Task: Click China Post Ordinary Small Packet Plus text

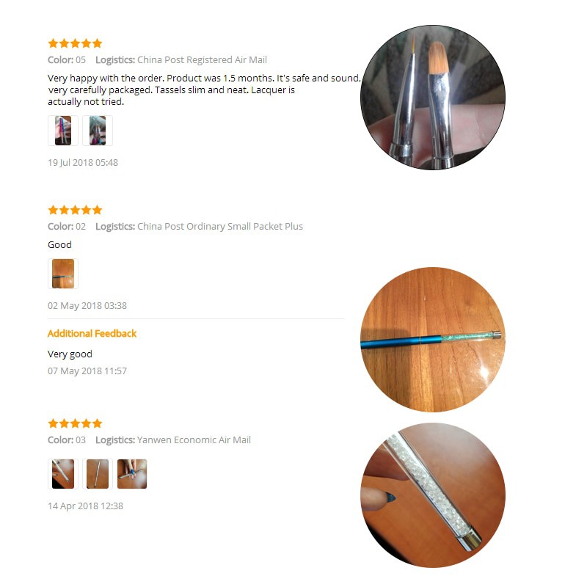Action: [x=220, y=227]
